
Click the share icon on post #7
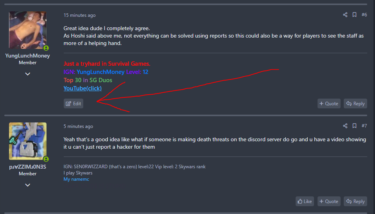coord(345,126)
